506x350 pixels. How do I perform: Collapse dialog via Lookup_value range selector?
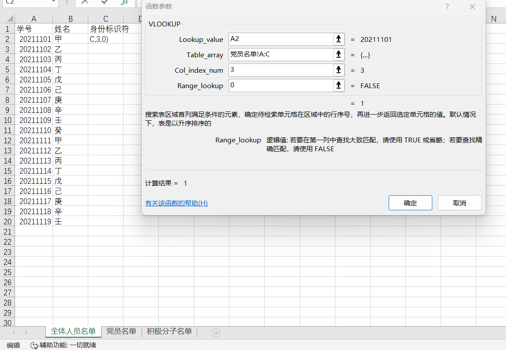pyautogui.click(x=338, y=39)
